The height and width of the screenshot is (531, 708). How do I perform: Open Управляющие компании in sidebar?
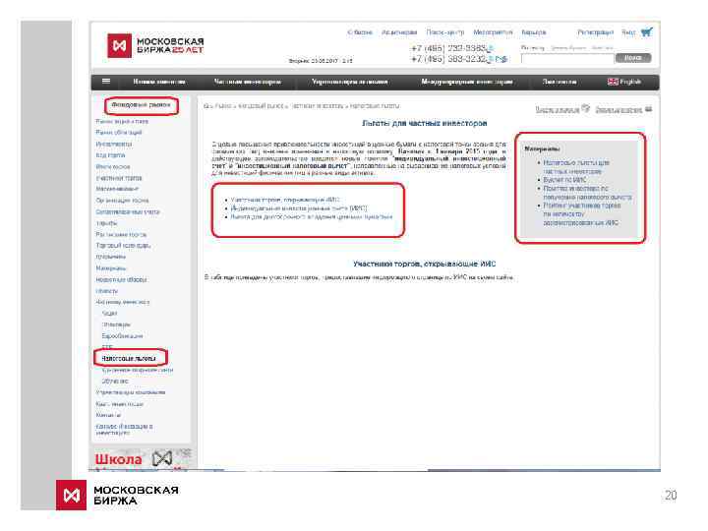pos(131,392)
